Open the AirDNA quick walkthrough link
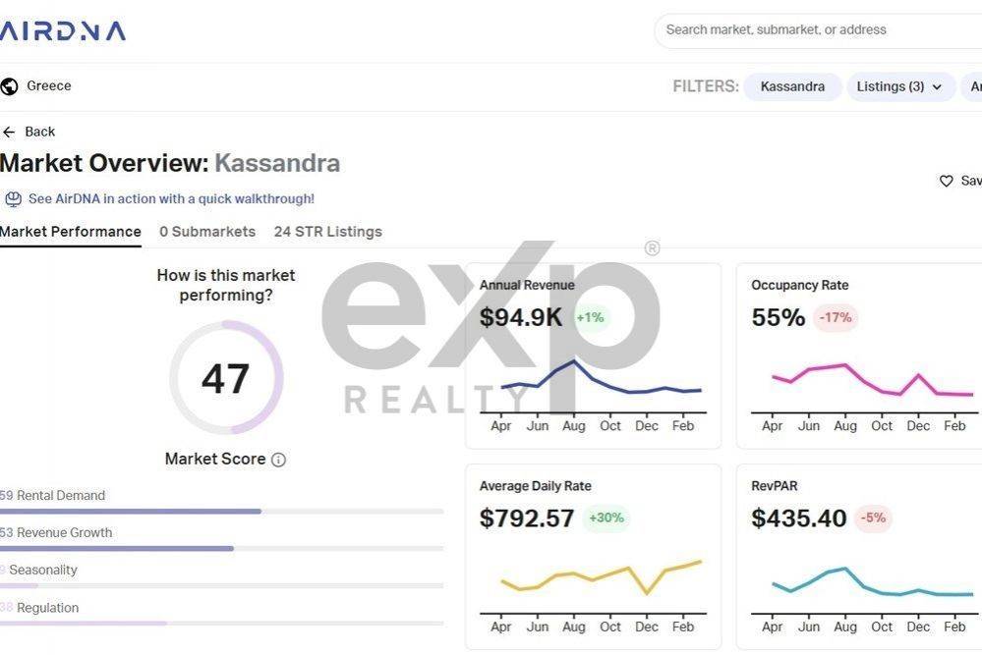This screenshot has height=655, width=982. tap(171, 198)
